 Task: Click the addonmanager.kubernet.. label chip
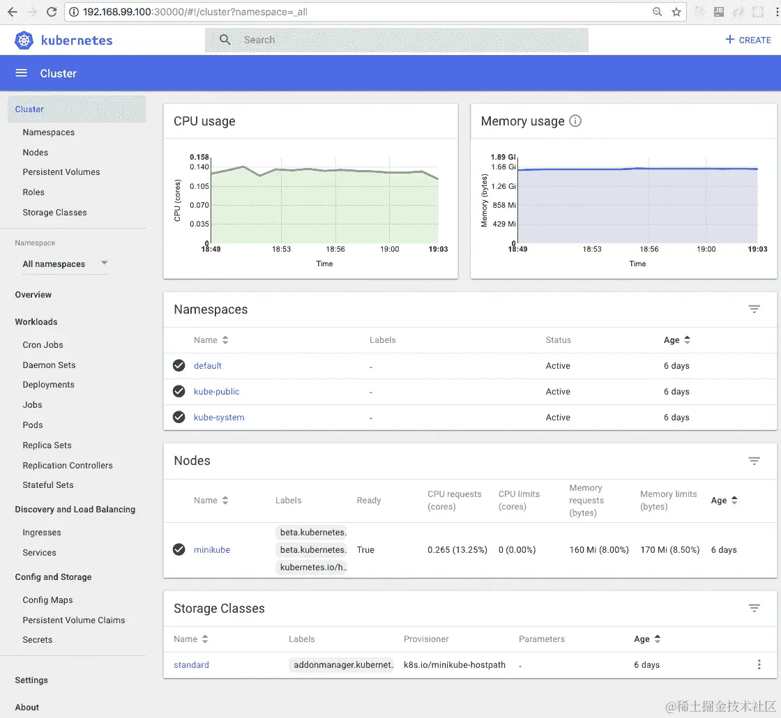(342, 665)
